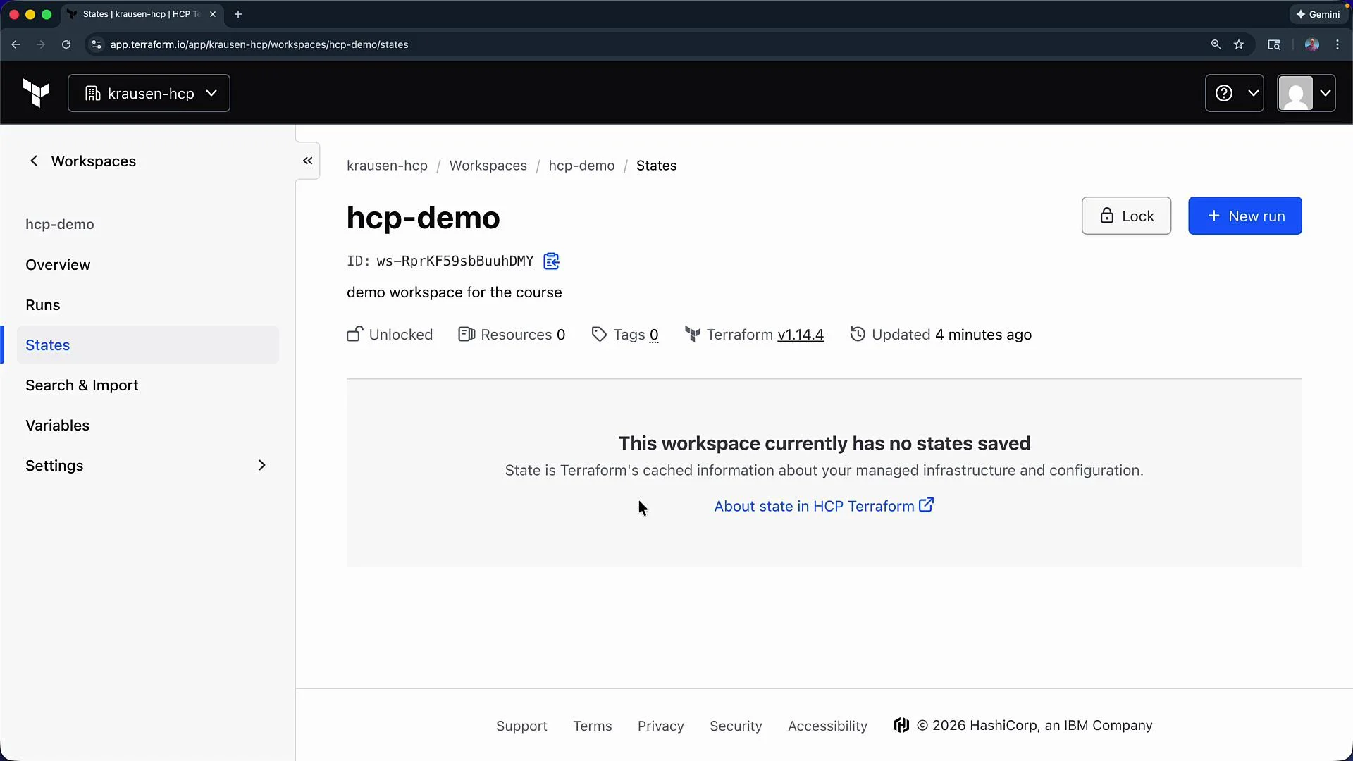The width and height of the screenshot is (1353, 761).
Task: Close the States browser tab
Action: tap(213, 14)
